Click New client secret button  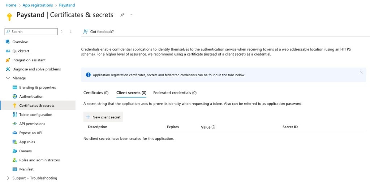click(x=103, y=117)
